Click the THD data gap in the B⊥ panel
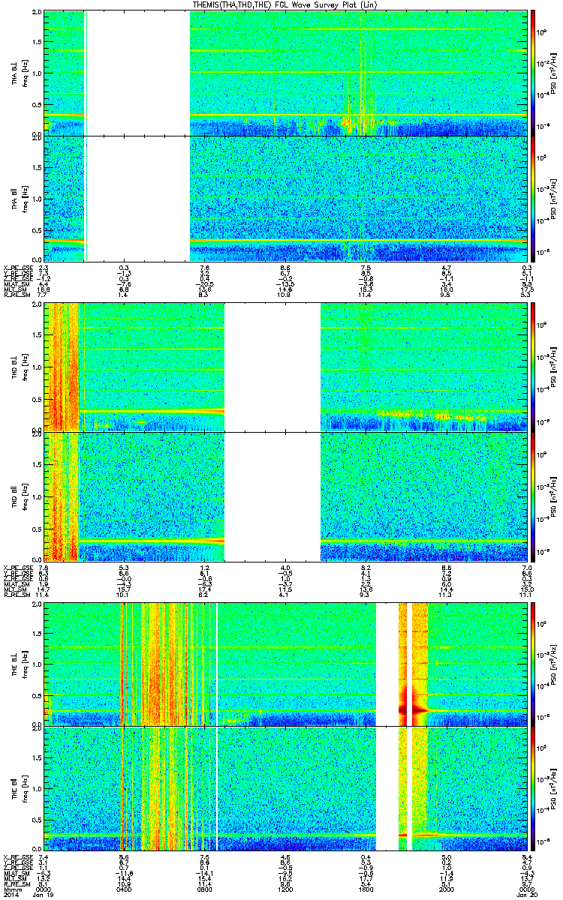 (x=272, y=366)
